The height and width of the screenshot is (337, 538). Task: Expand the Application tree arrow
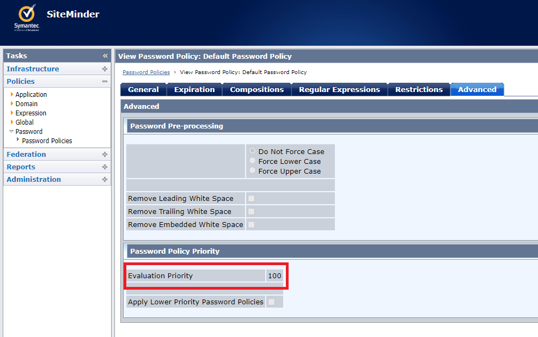point(11,94)
